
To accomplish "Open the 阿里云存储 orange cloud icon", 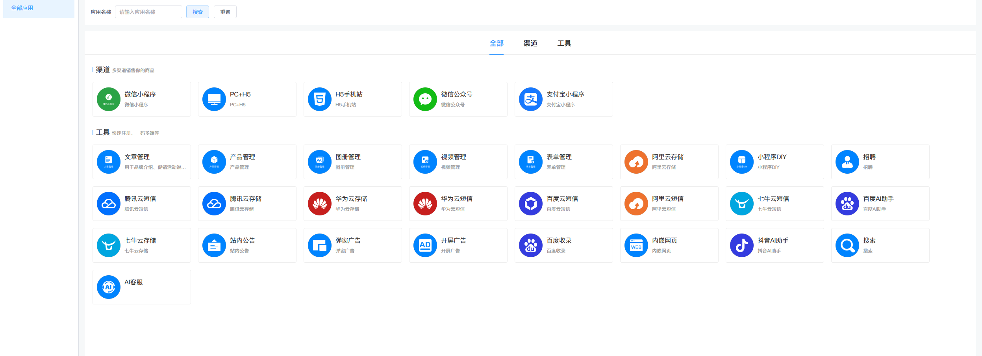I will 636,162.
